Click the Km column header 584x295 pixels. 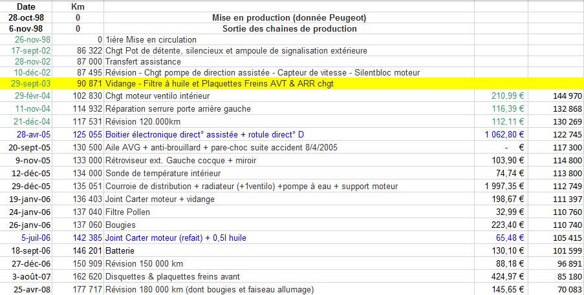[x=78, y=6]
